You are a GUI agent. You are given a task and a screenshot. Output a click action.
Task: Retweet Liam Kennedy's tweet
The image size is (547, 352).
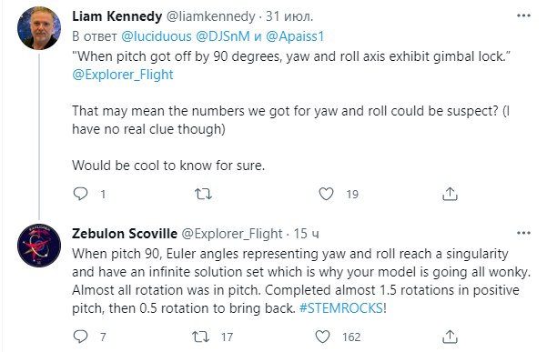(203, 194)
